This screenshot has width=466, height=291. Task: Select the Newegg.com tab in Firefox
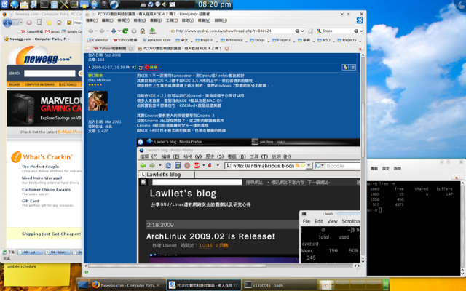[x=37, y=39]
